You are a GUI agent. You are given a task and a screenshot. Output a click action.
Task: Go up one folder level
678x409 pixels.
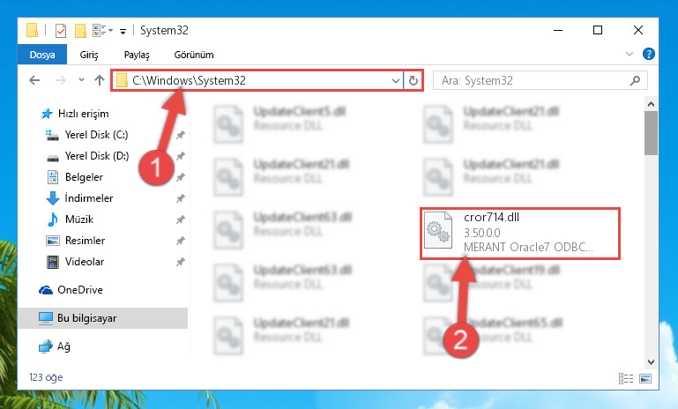(x=100, y=80)
